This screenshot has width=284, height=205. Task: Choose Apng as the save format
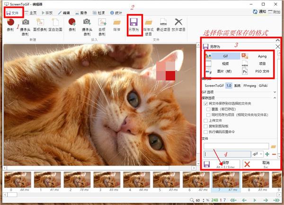(257, 56)
